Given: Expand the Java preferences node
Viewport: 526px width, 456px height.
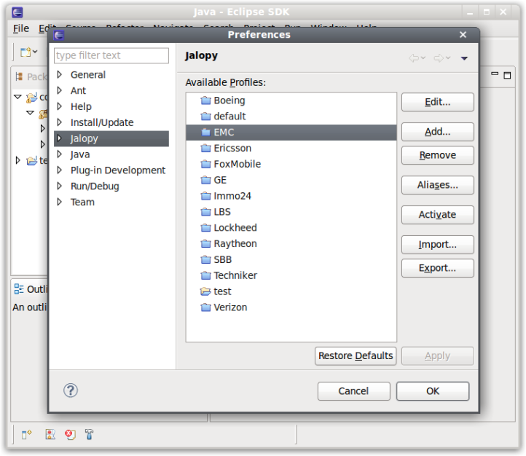Looking at the screenshot, I should (60, 154).
